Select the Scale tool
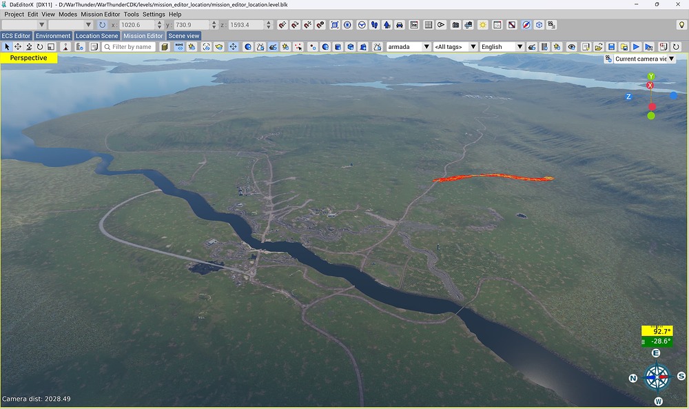 pos(51,47)
